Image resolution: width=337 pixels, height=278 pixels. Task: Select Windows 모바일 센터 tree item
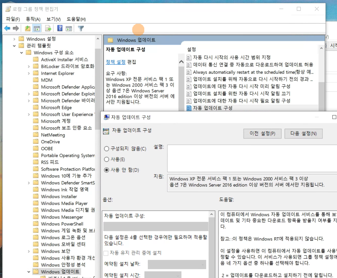[x=63, y=244]
